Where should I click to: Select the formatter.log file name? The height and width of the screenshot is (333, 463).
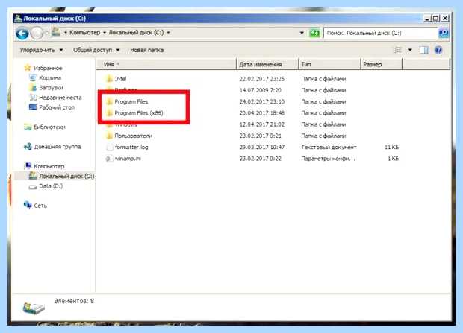click(131, 147)
